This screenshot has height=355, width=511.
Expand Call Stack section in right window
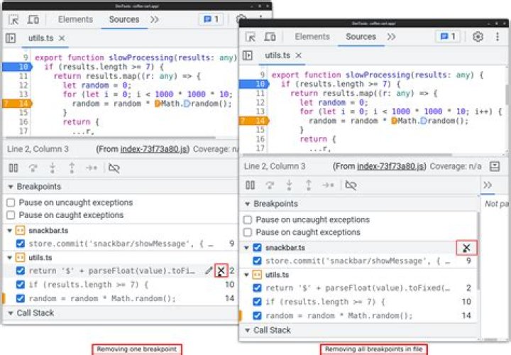pyautogui.click(x=247, y=331)
